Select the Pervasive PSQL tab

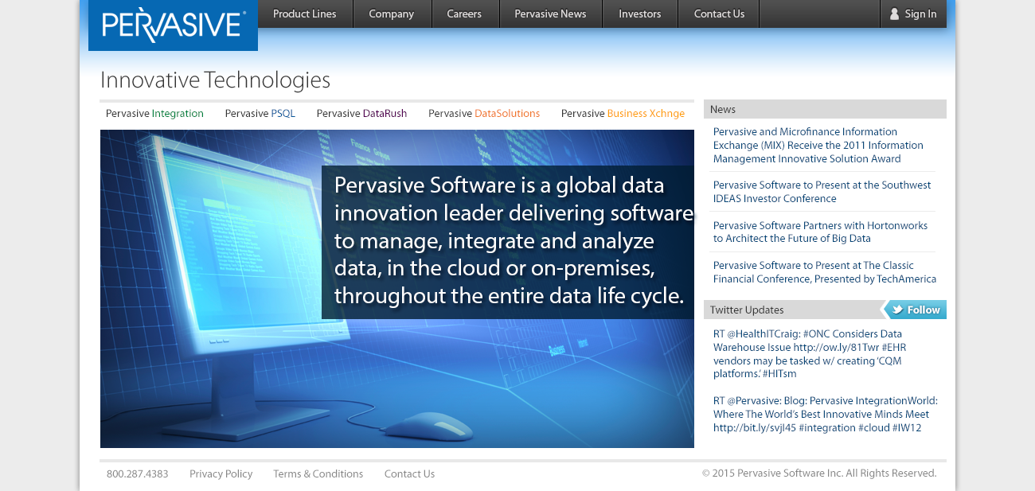[x=260, y=114]
